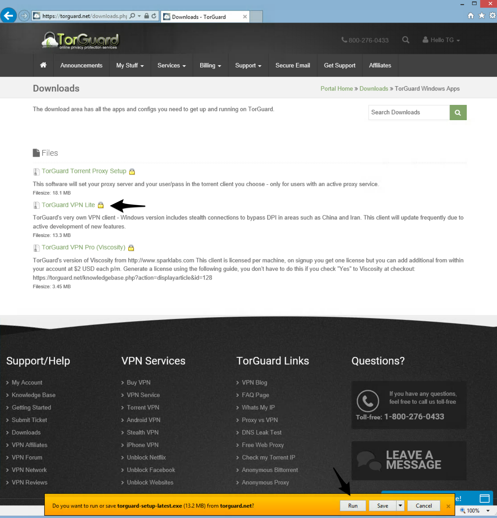Viewport: 497px width, 518px height.
Task: Open Announcements in the navigation bar
Action: pos(81,65)
